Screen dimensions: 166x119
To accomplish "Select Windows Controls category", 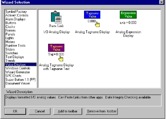I will click(18, 68).
